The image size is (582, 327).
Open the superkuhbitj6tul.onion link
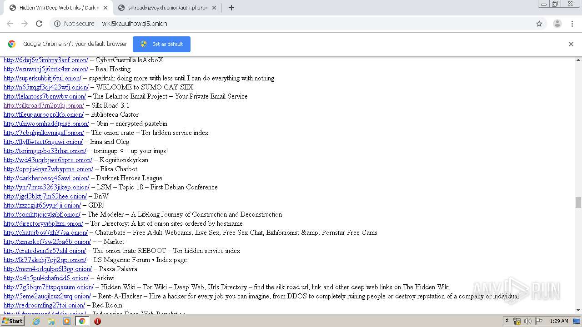42,78
